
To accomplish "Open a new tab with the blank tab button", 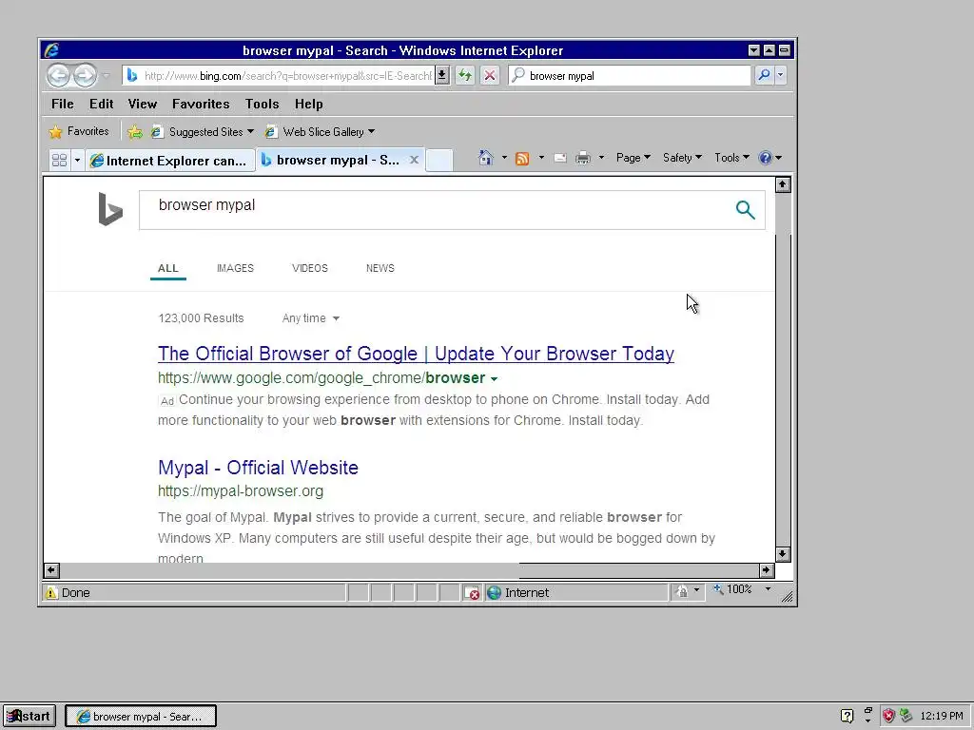I will (x=439, y=160).
